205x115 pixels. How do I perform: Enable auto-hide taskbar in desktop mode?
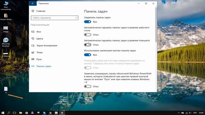87,35
